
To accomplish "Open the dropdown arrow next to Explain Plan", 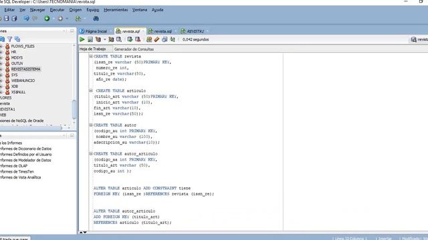I will pyautogui.click(x=104, y=39).
